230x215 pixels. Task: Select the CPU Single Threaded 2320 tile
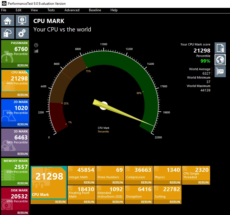point(196,173)
